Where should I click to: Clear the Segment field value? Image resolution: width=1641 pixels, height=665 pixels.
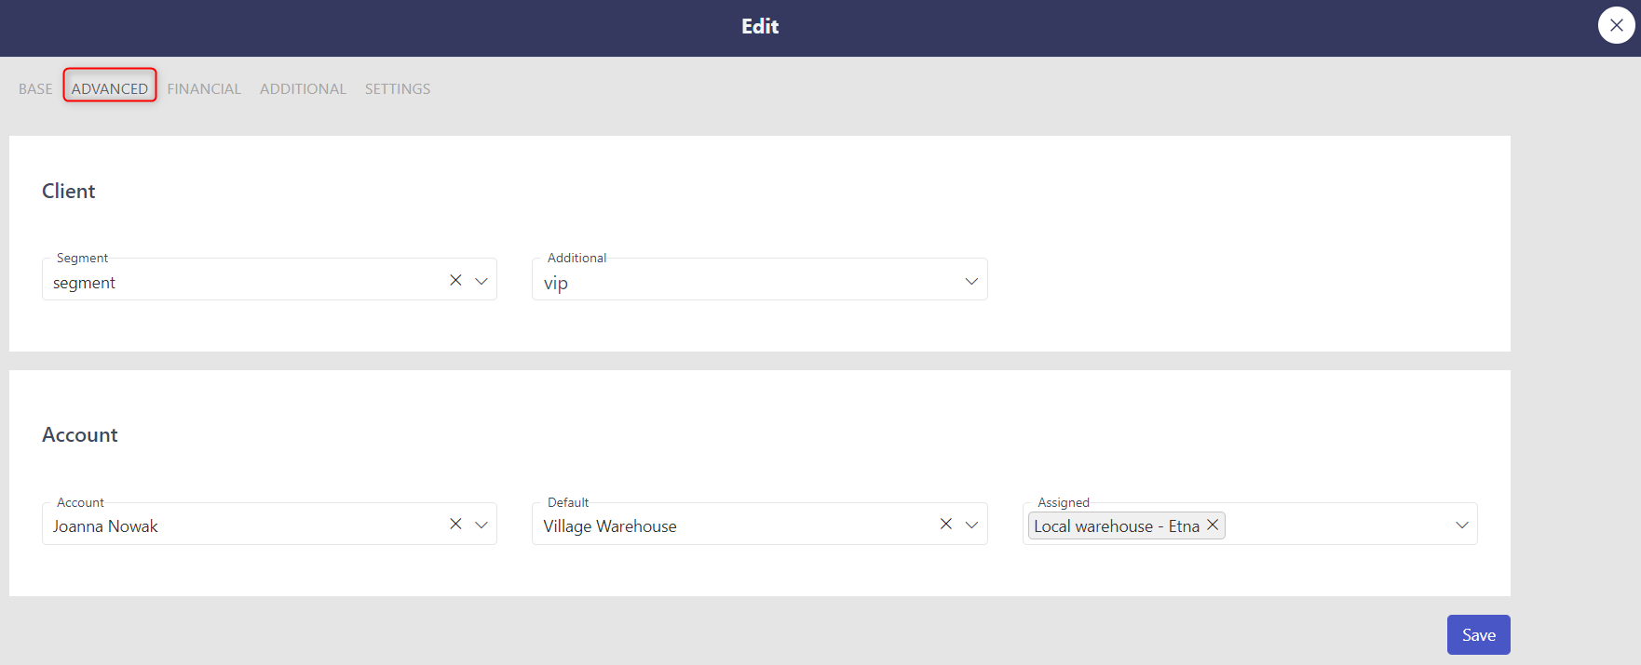coord(455,280)
